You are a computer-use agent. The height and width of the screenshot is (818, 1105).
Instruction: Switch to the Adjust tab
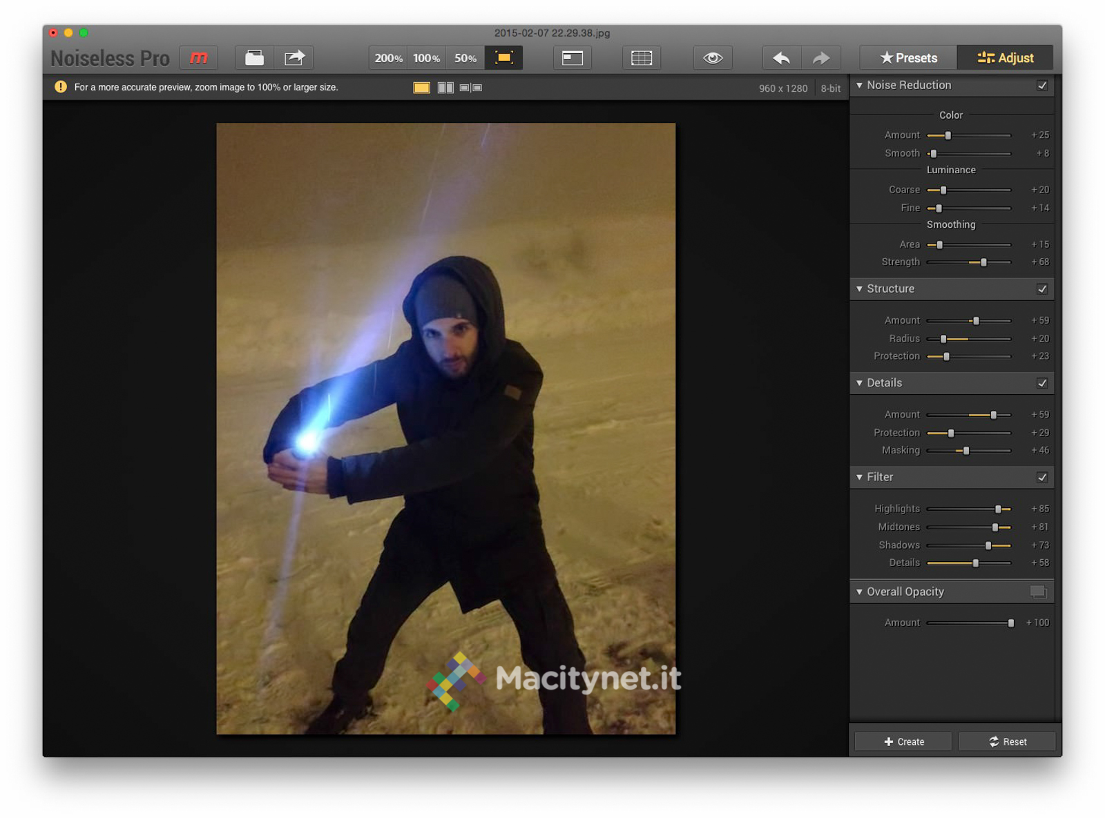tap(1006, 58)
